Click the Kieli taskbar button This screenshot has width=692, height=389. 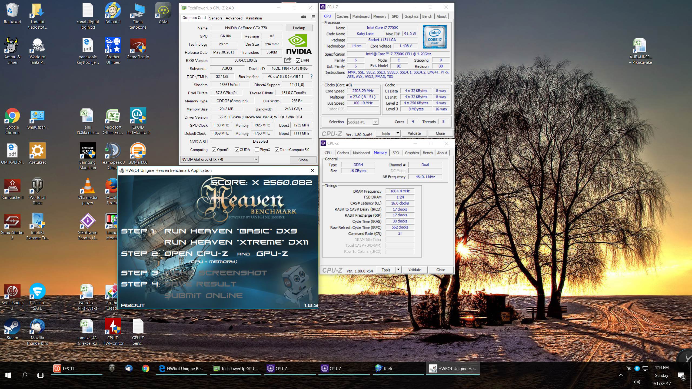(x=398, y=368)
